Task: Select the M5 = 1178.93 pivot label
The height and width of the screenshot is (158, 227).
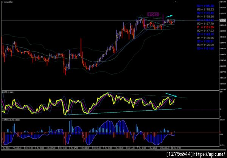Action: (205, 9)
